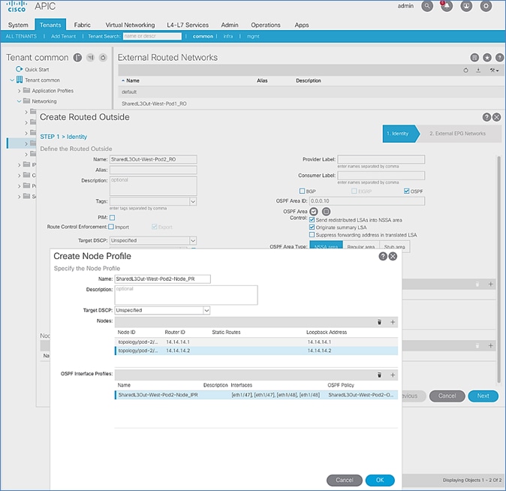Image resolution: width=506 pixels, height=491 pixels.
Task: Check Suppress forwarding address in translated LSA
Action: pyautogui.click(x=312, y=235)
